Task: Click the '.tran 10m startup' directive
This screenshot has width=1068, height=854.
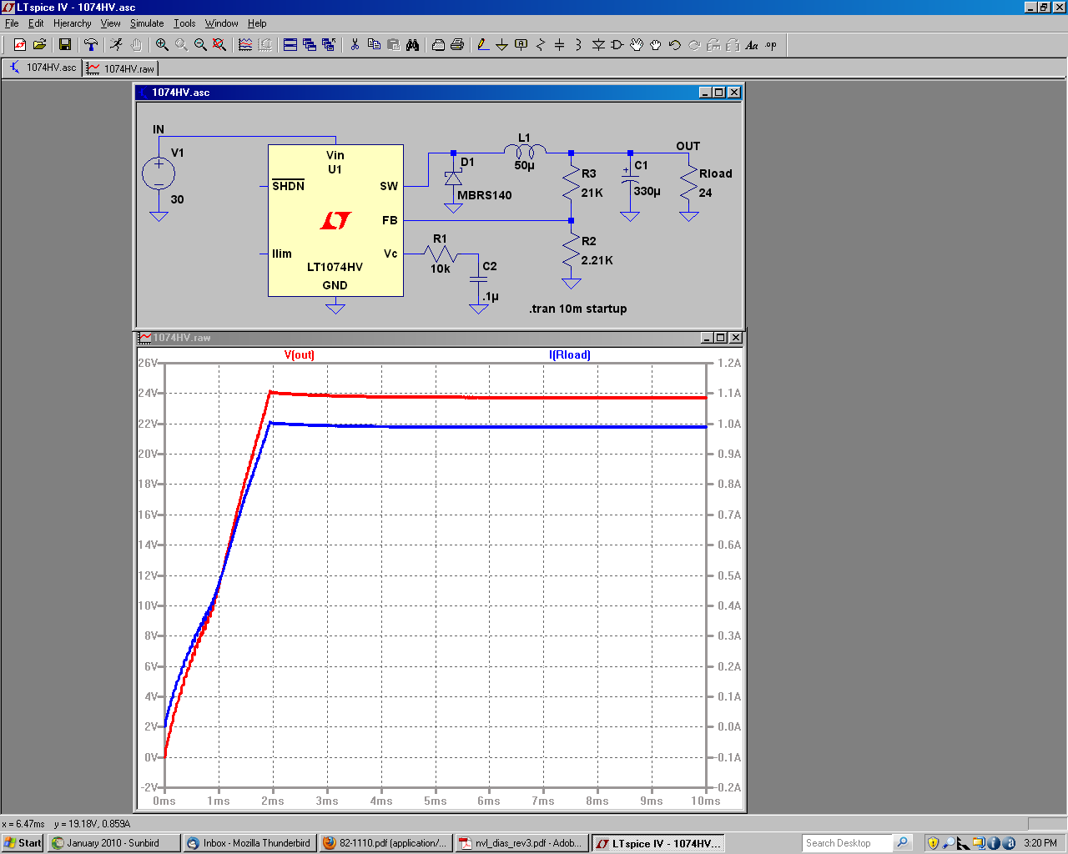Action: pyautogui.click(x=577, y=309)
